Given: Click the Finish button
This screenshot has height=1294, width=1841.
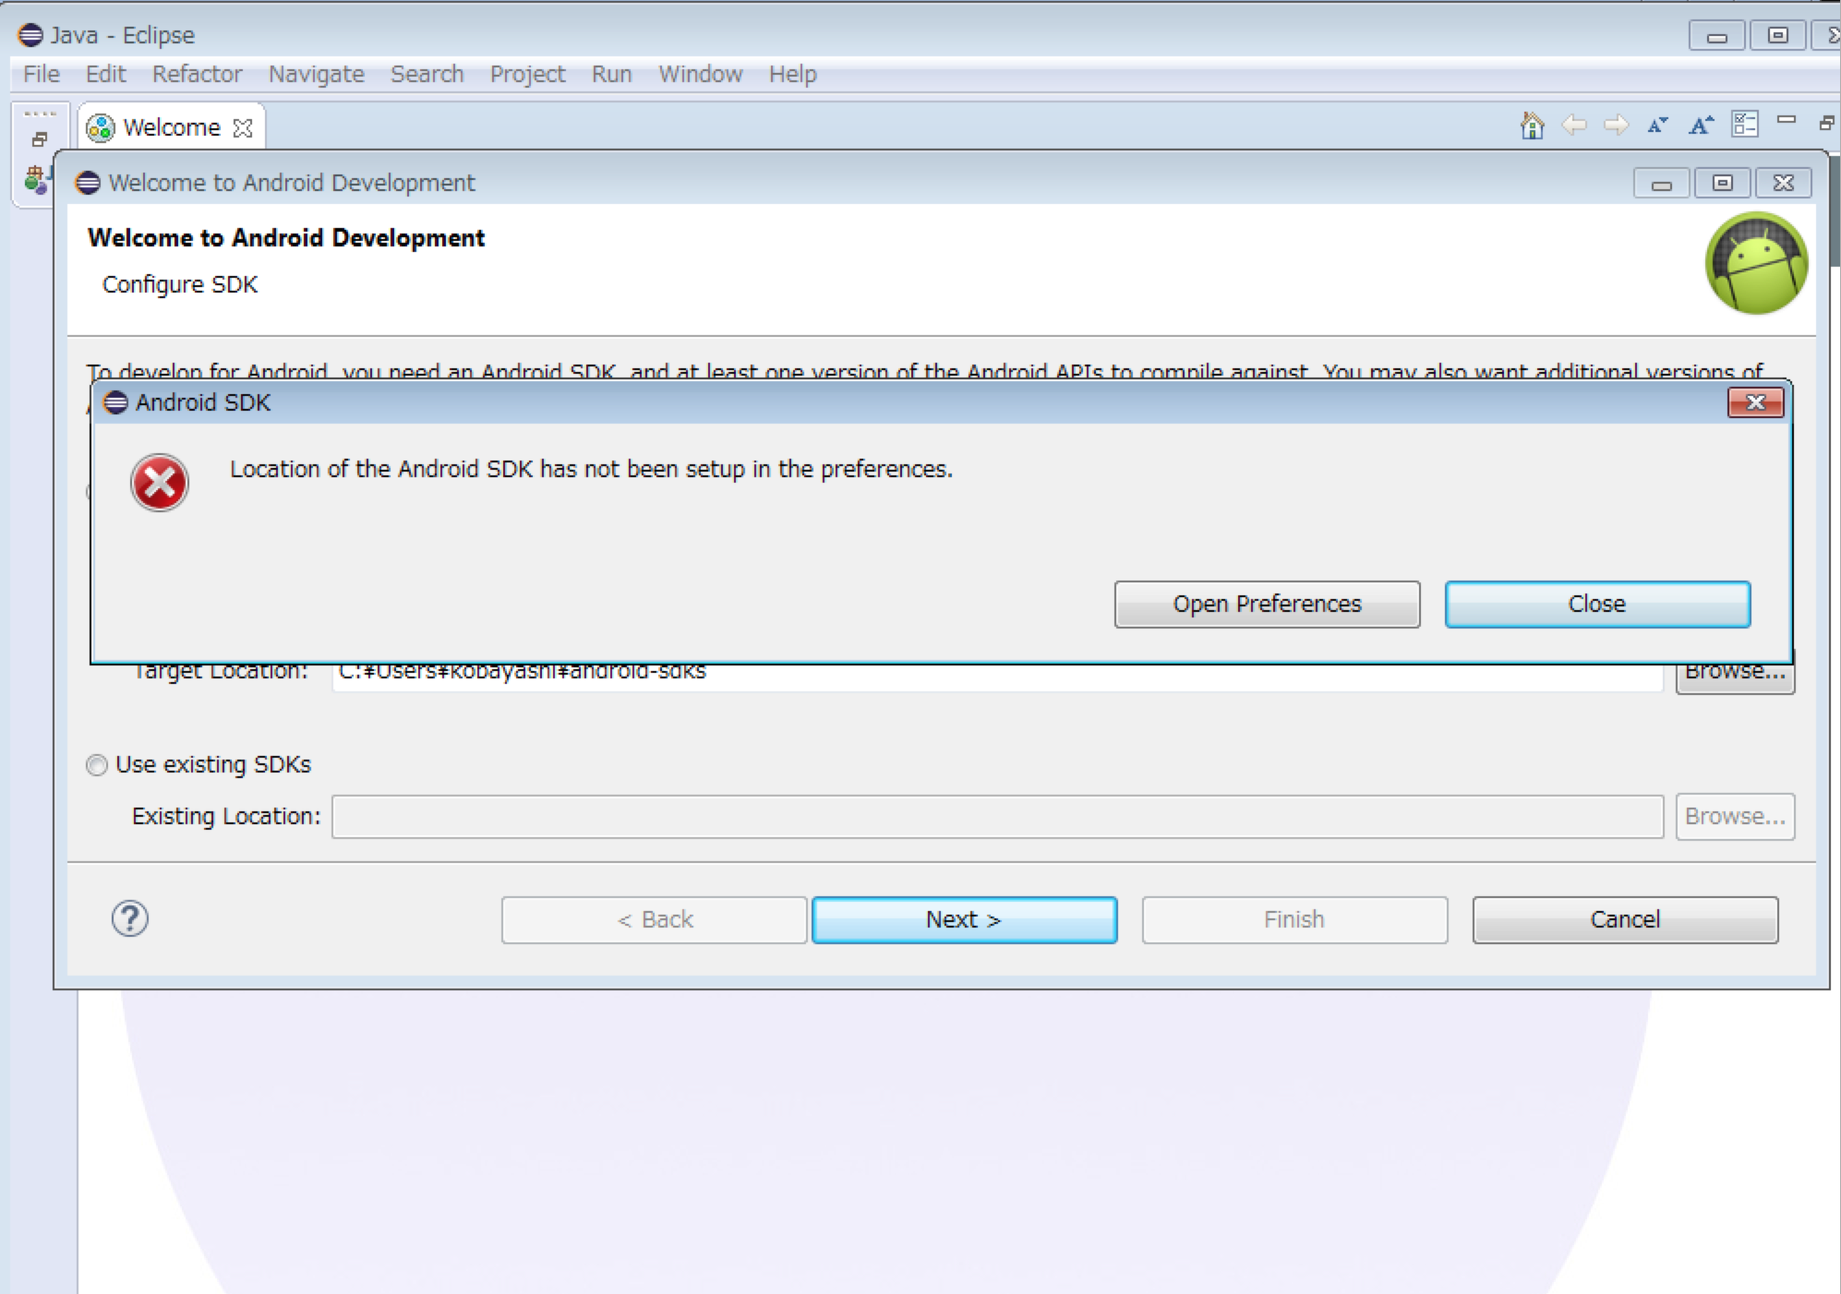Looking at the screenshot, I should click(x=1294, y=920).
